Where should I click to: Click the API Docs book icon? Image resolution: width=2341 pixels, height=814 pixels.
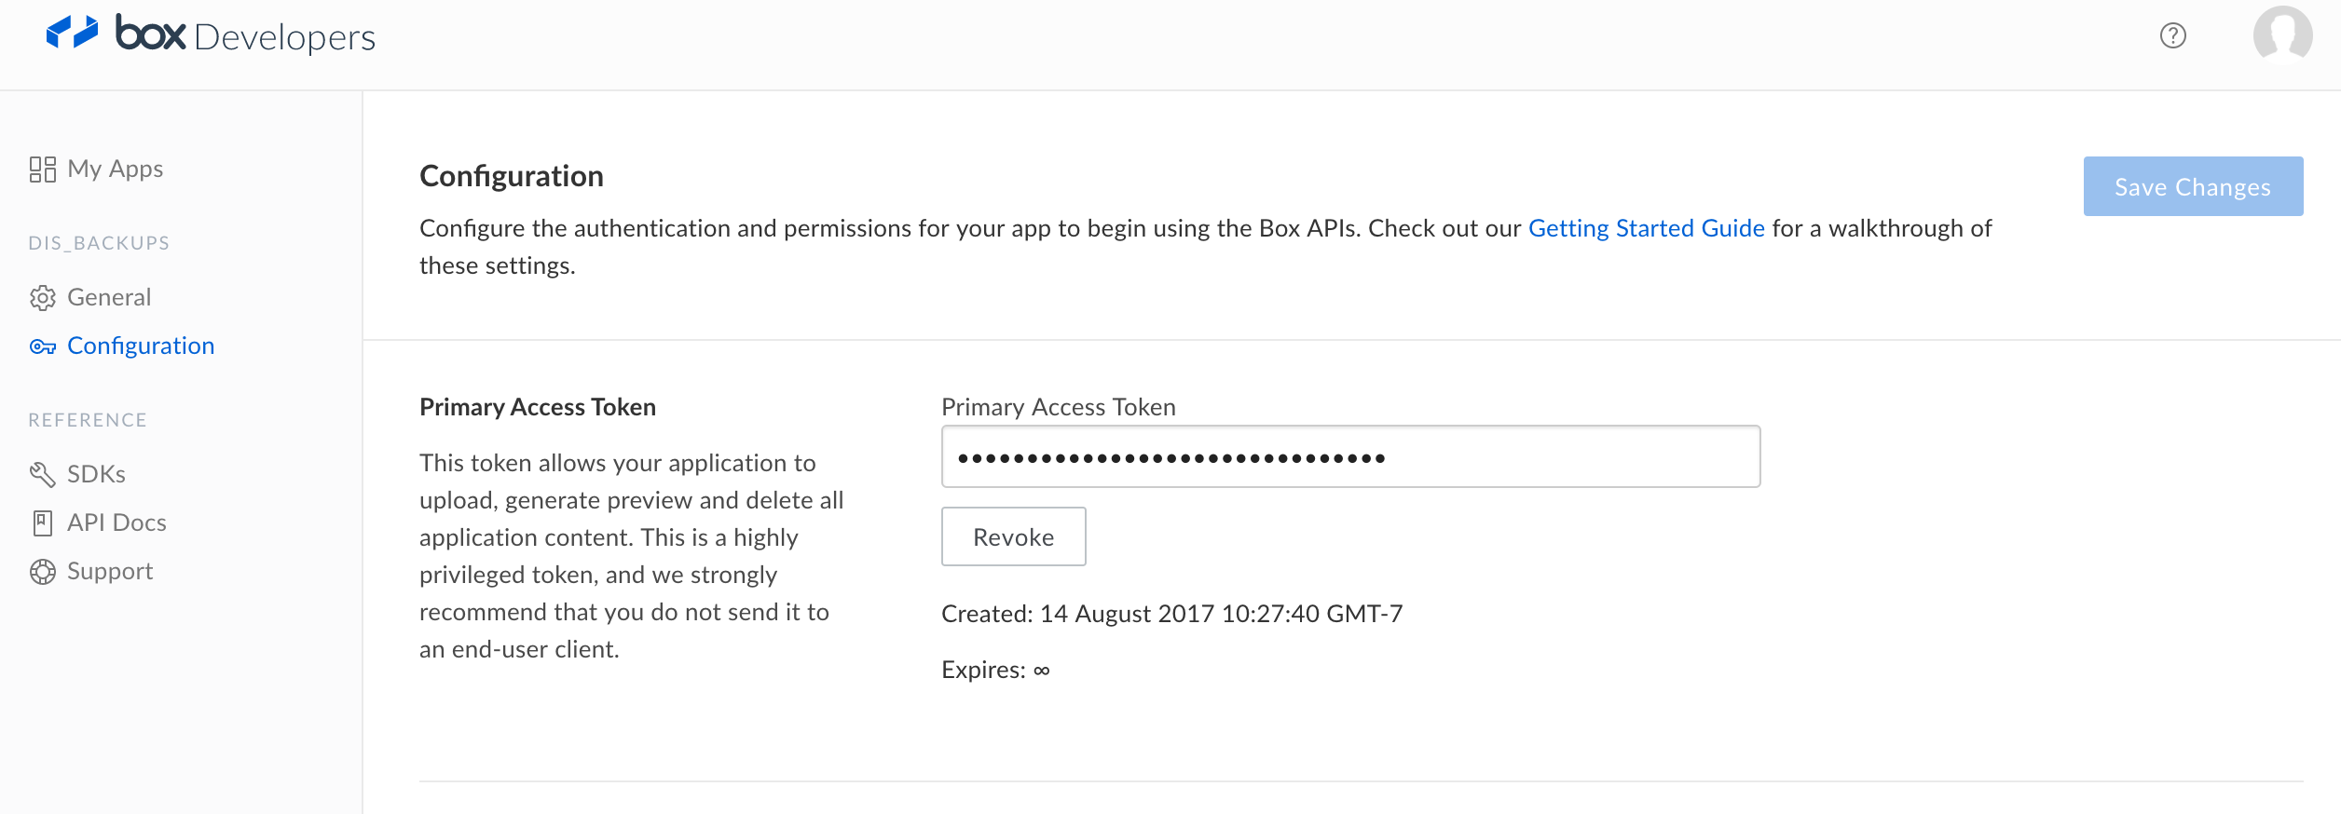[43, 522]
